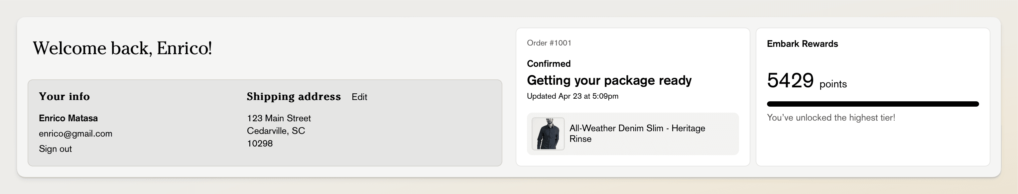Click the Cedarville, SC address line
Viewport: 1018px width, 194px height.
click(276, 131)
